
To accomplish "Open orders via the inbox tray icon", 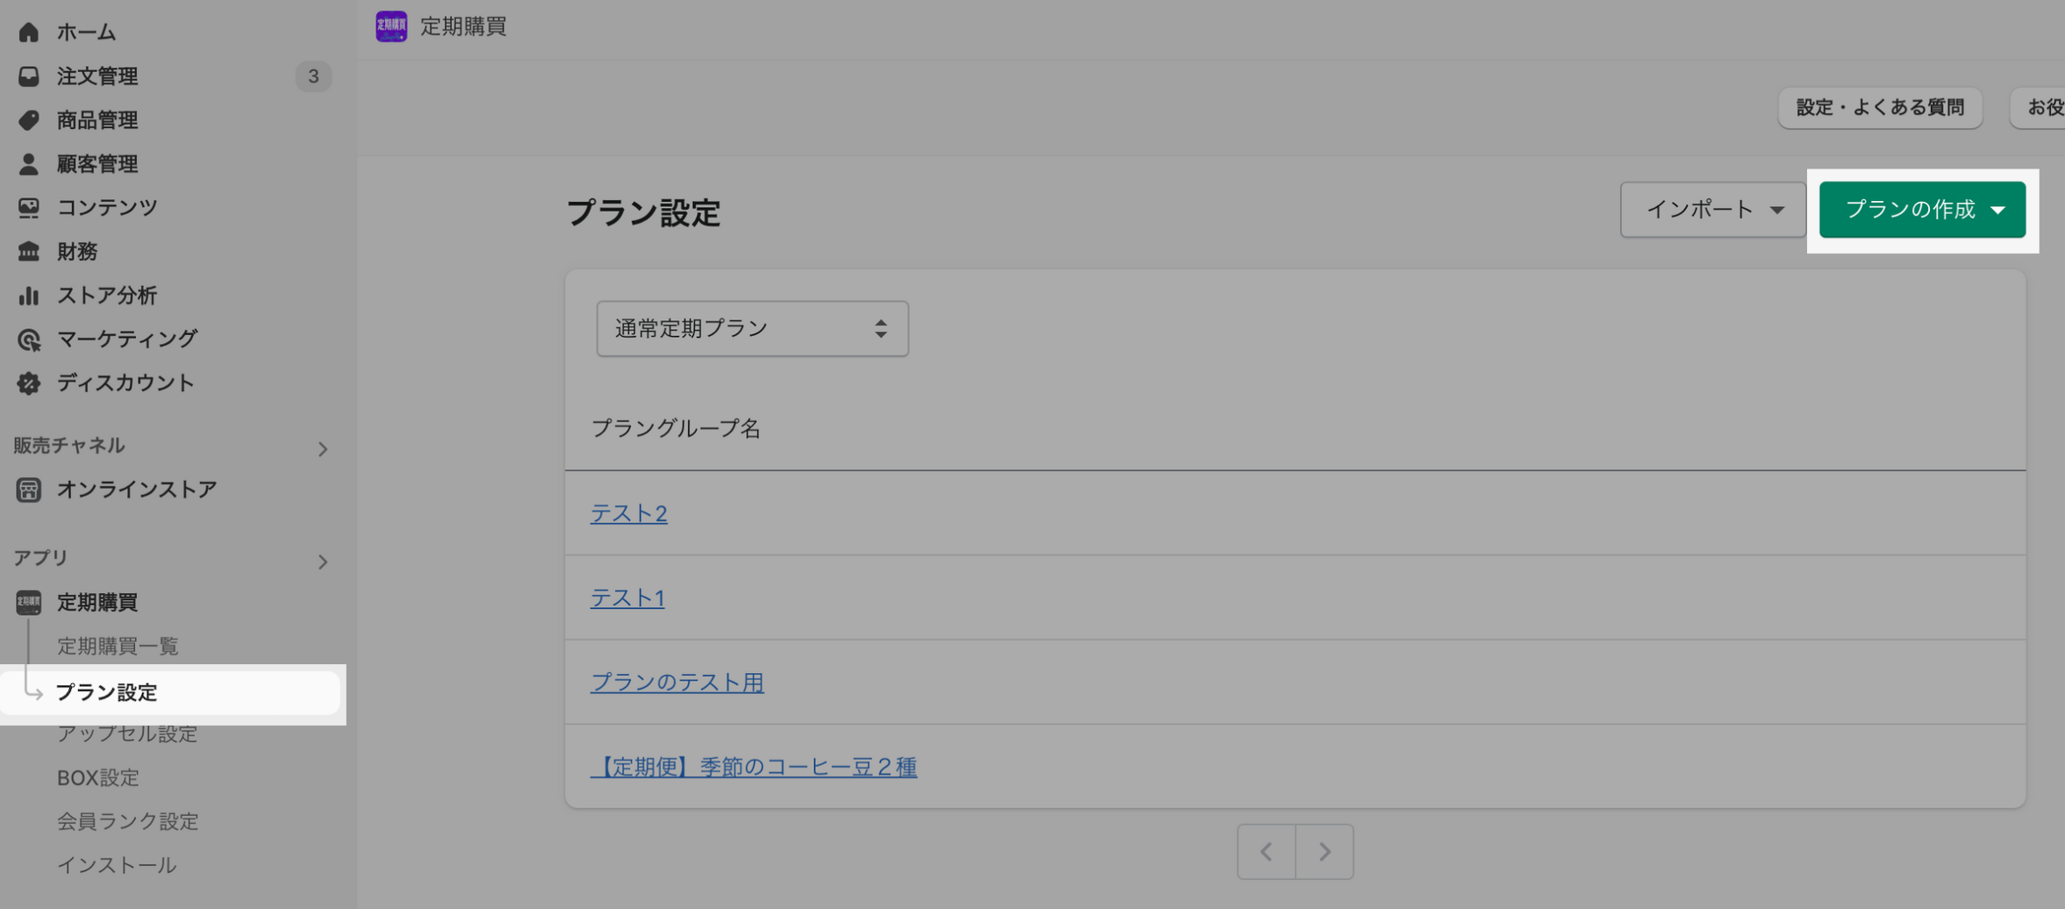I will tap(29, 76).
